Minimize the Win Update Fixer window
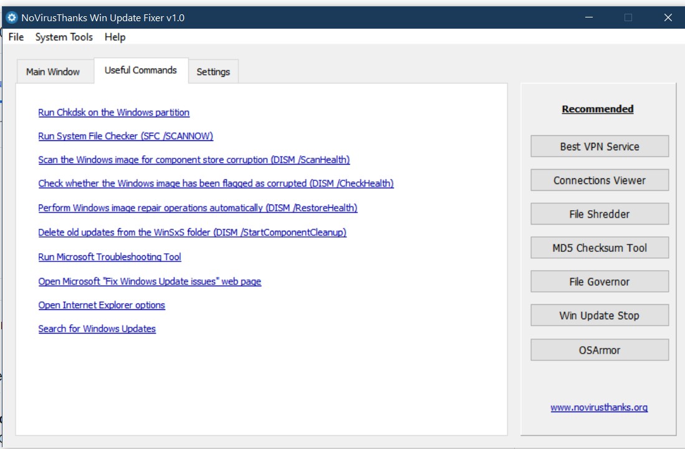 click(589, 17)
